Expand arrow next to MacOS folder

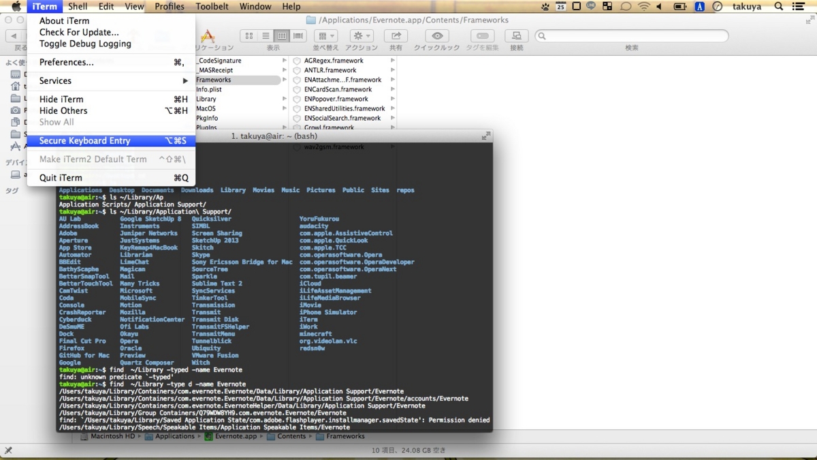[x=285, y=108]
